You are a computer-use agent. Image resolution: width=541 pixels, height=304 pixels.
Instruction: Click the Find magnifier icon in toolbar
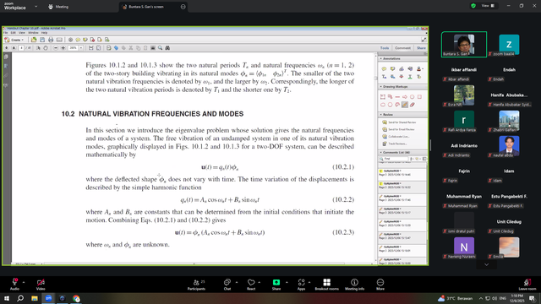click(160, 48)
